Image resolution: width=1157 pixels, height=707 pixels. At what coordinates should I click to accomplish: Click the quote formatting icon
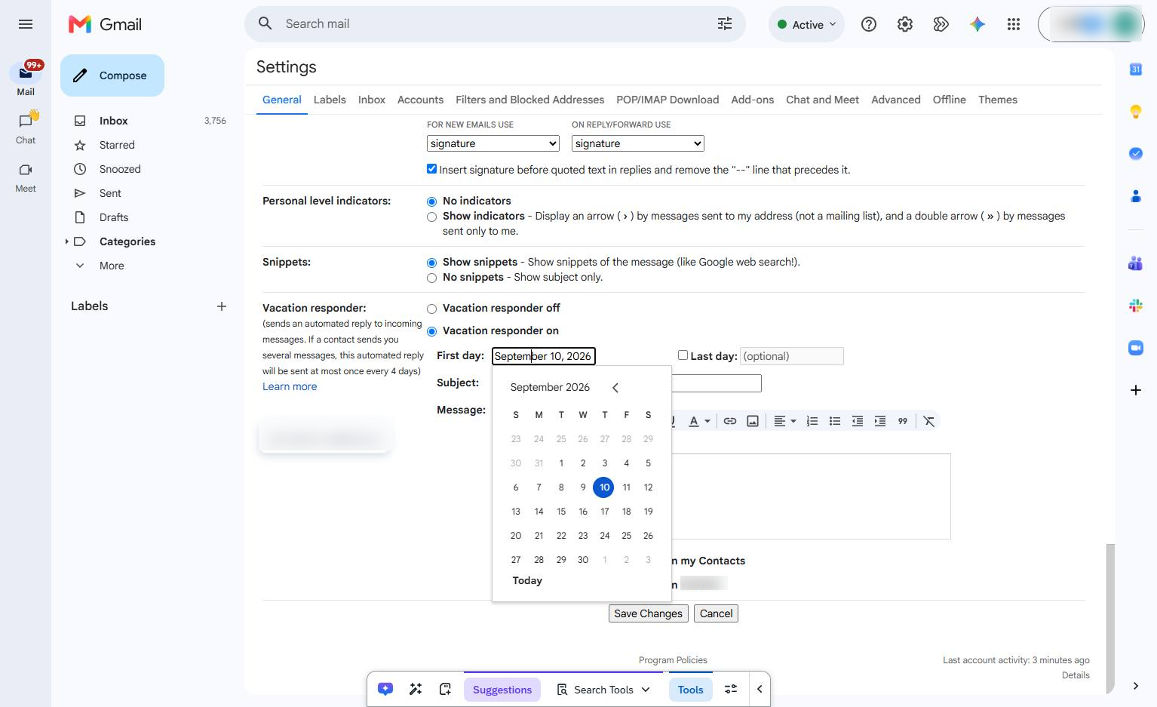[903, 421]
